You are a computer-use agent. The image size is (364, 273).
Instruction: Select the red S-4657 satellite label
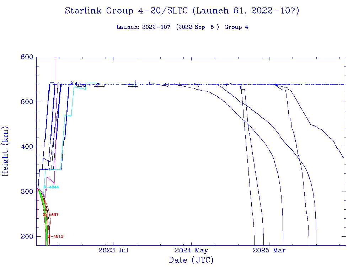click(51, 215)
